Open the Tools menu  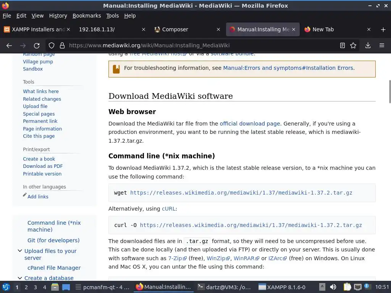click(113, 16)
